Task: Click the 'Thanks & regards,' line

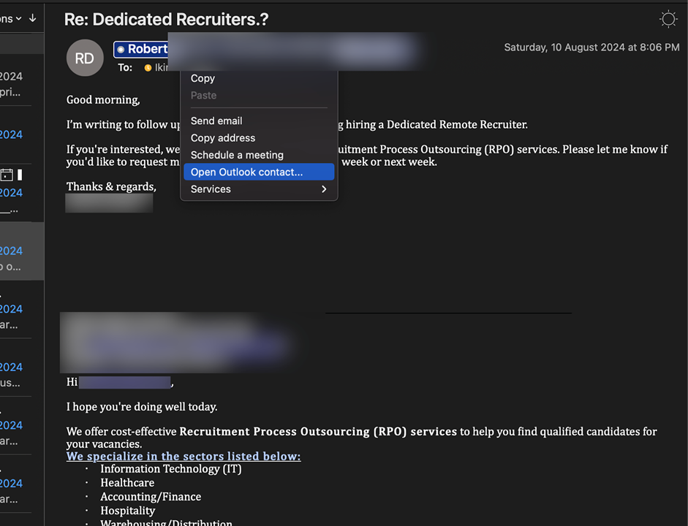Action: pyautogui.click(x=111, y=187)
